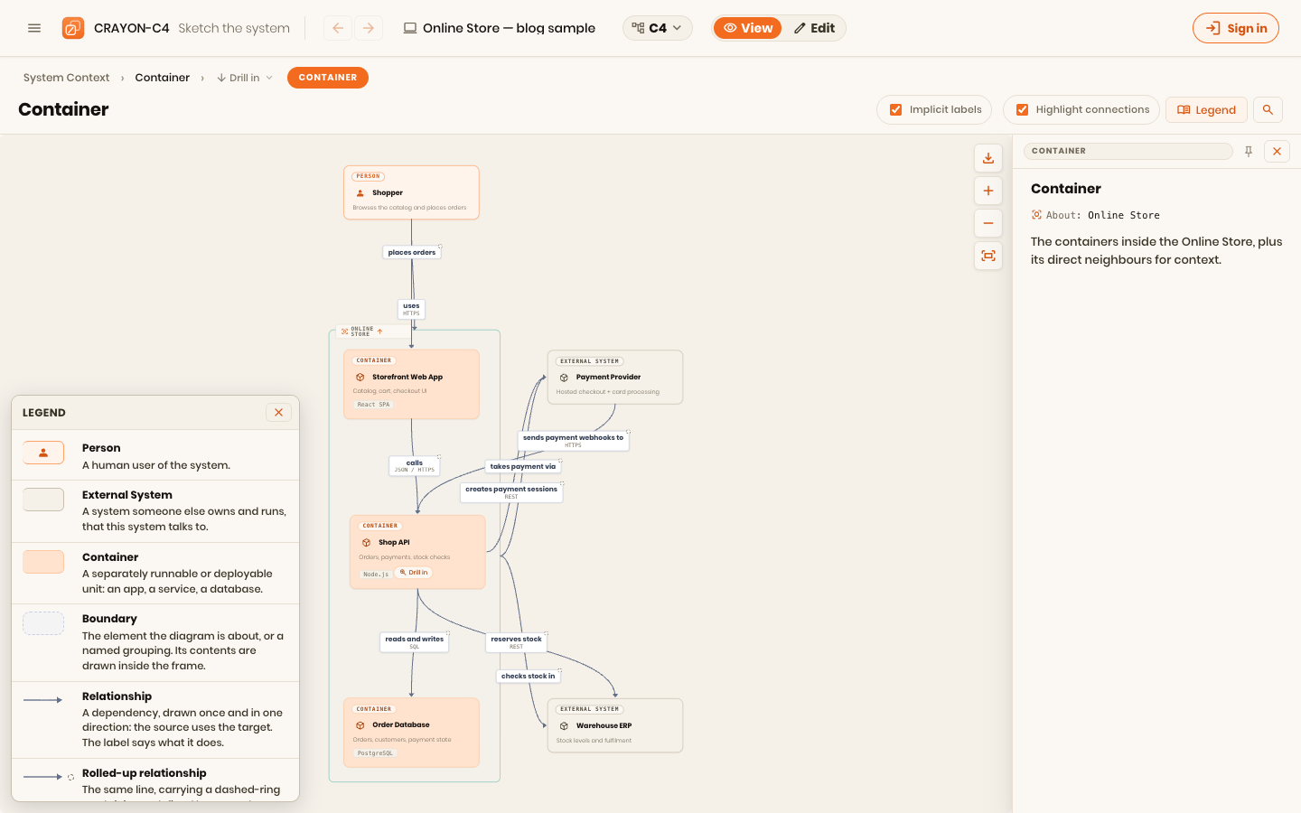This screenshot has height=813, width=1301.
Task: Click the Warehouse ERP cube icon
Action: pyautogui.click(x=564, y=725)
